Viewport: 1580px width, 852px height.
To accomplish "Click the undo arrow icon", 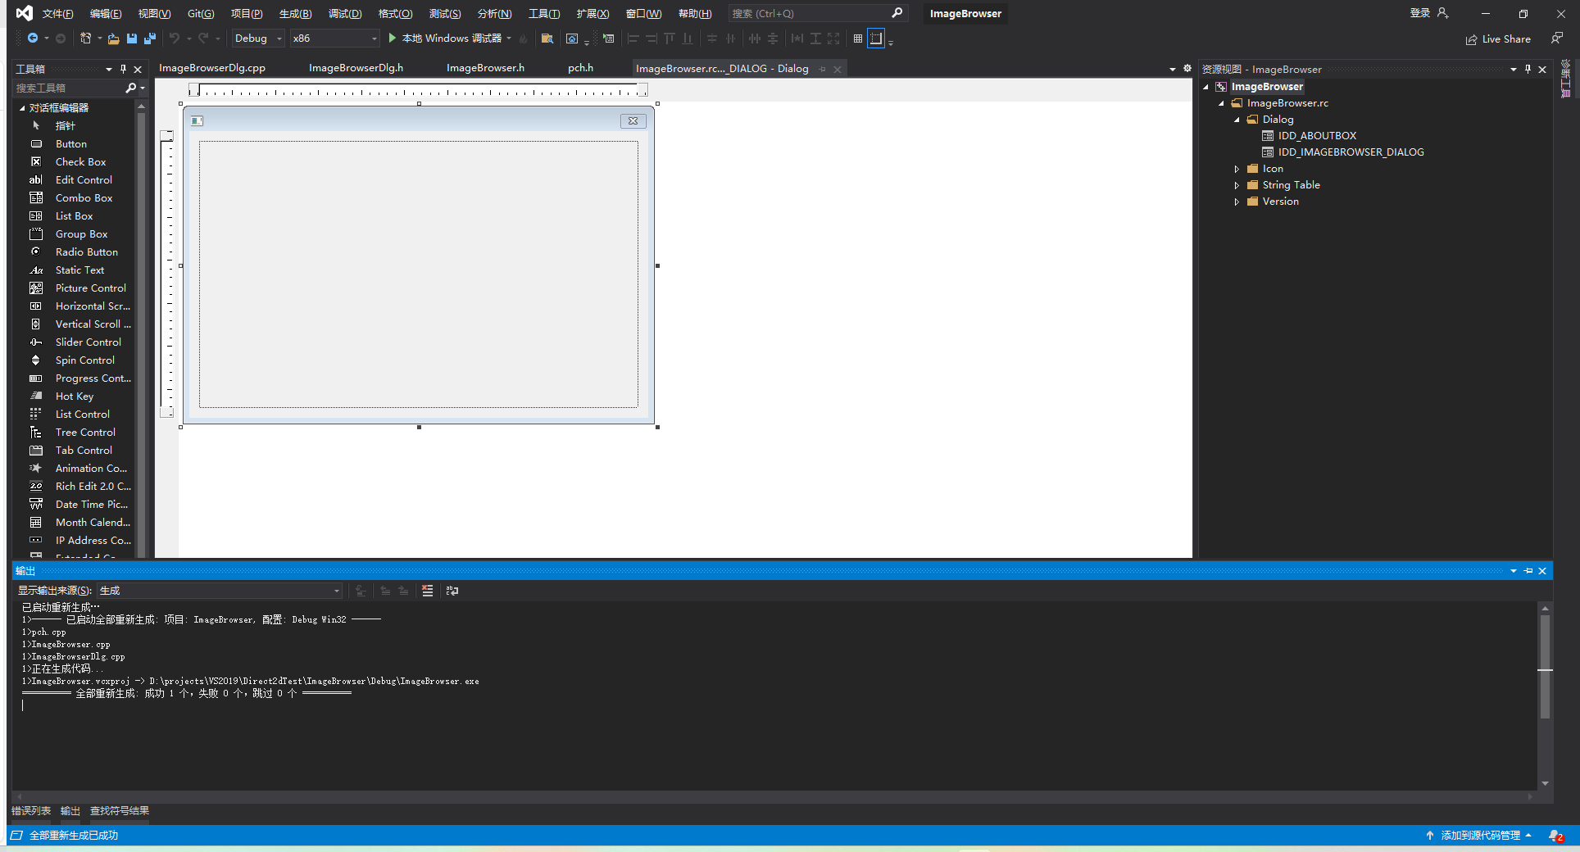I will (x=175, y=39).
